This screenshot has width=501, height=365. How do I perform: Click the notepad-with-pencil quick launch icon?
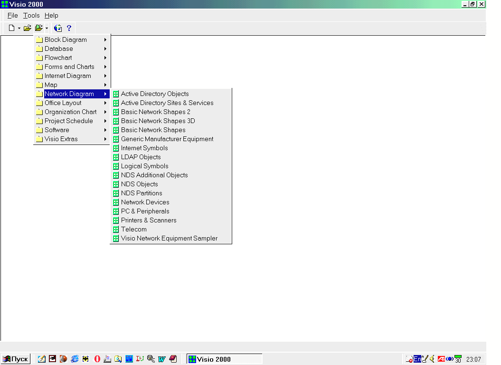pyautogui.click(x=41, y=359)
